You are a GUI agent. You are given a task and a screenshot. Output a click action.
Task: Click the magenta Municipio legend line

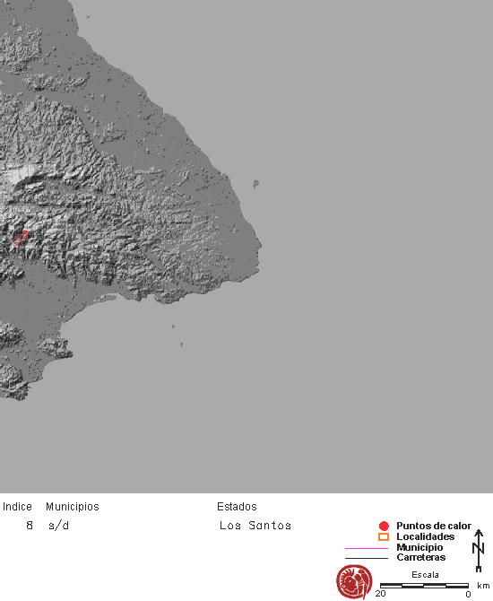367,548
